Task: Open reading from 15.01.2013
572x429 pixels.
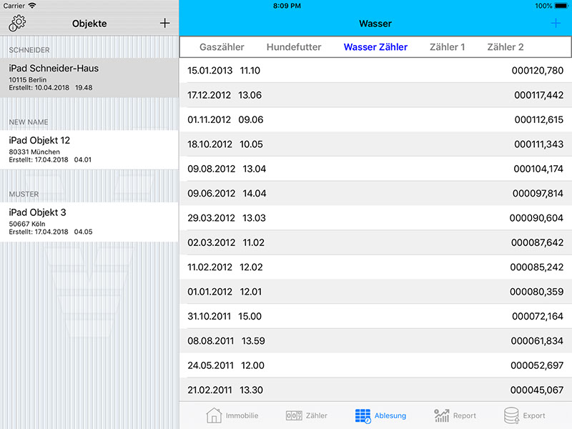Action: click(375, 71)
